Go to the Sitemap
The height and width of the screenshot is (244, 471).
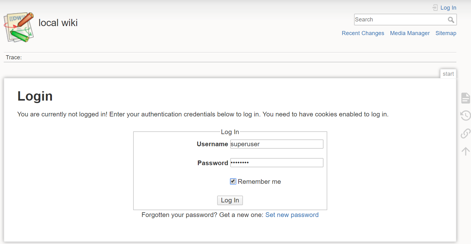(446, 33)
